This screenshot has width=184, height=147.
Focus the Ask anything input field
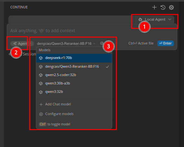point(92,31)
